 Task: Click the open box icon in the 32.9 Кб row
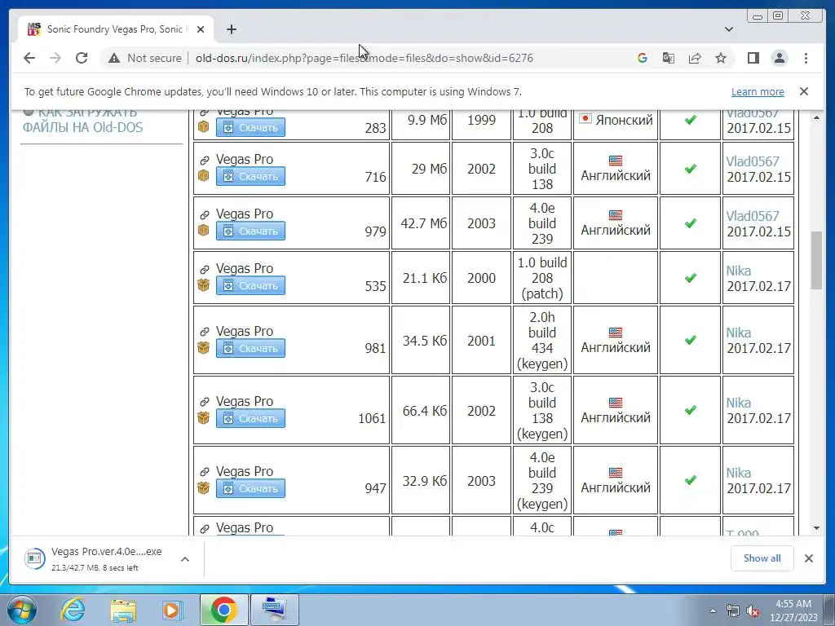[203, 487]
